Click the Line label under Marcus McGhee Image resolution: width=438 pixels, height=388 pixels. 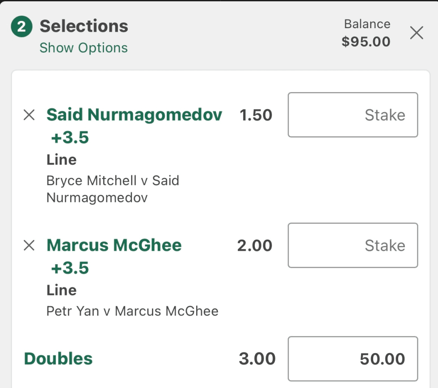(x=62, y=290)
